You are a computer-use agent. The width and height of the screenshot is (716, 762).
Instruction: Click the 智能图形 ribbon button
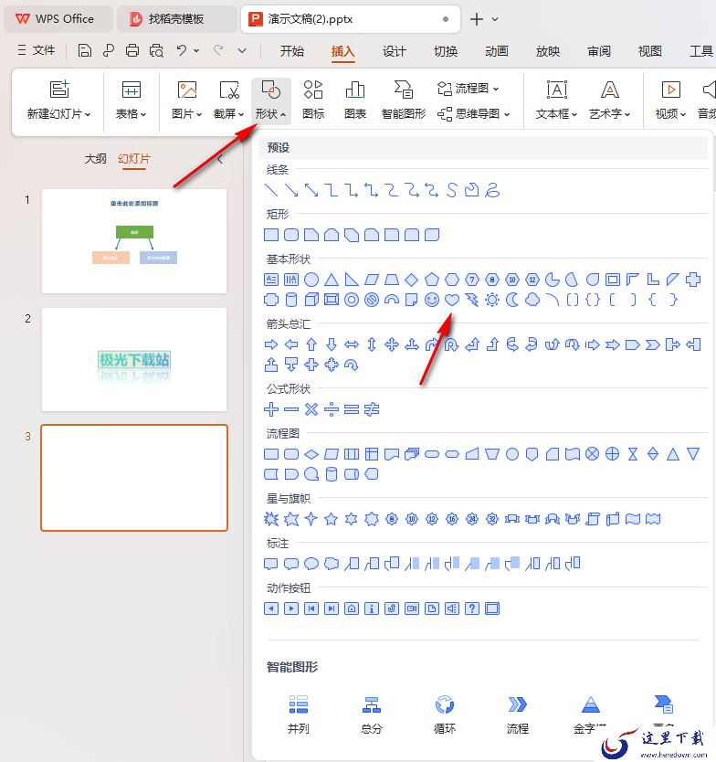coord(403,101)
